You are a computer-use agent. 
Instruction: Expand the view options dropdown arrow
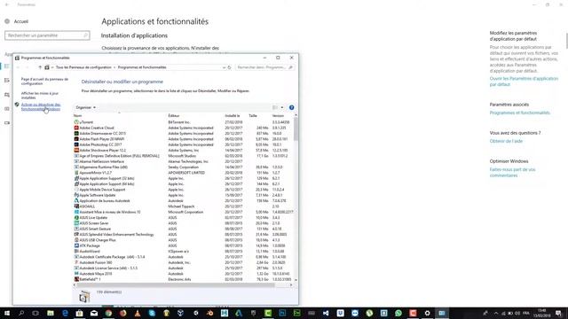pos(282,107)
